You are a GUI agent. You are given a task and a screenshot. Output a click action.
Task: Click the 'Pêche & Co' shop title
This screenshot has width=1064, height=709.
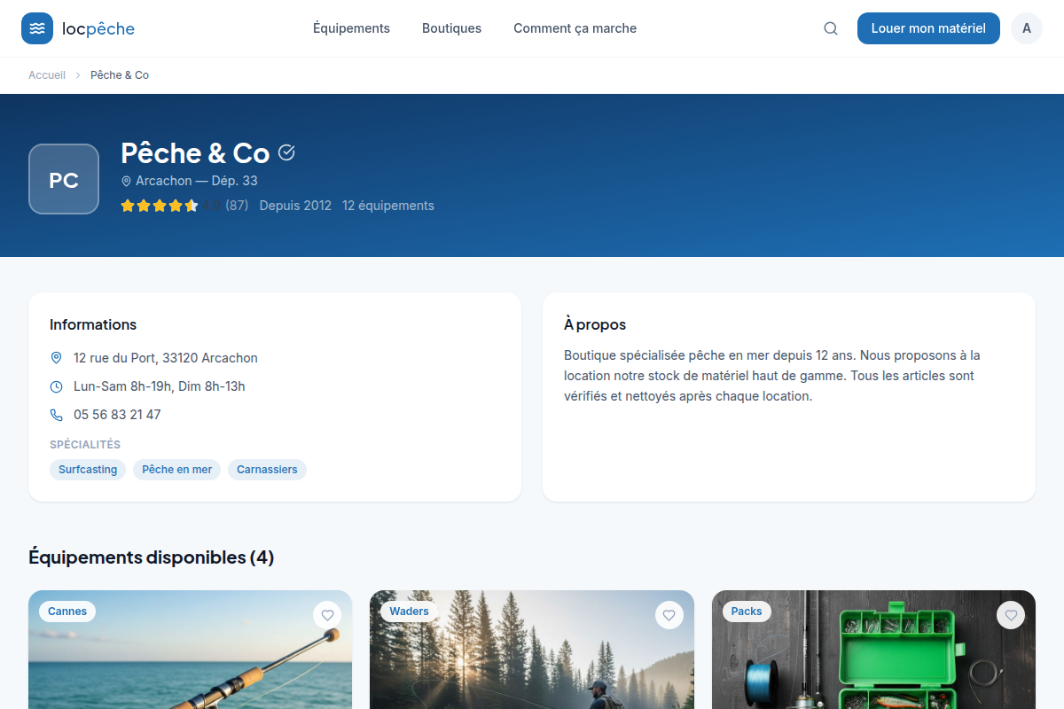tap(195, 153)
